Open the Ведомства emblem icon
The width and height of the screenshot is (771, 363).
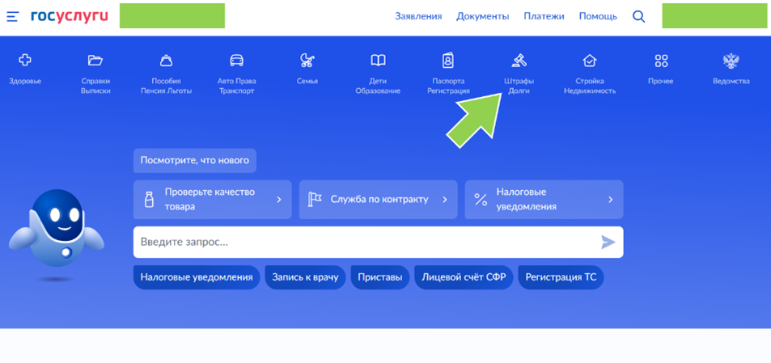[x=731, y=61]
